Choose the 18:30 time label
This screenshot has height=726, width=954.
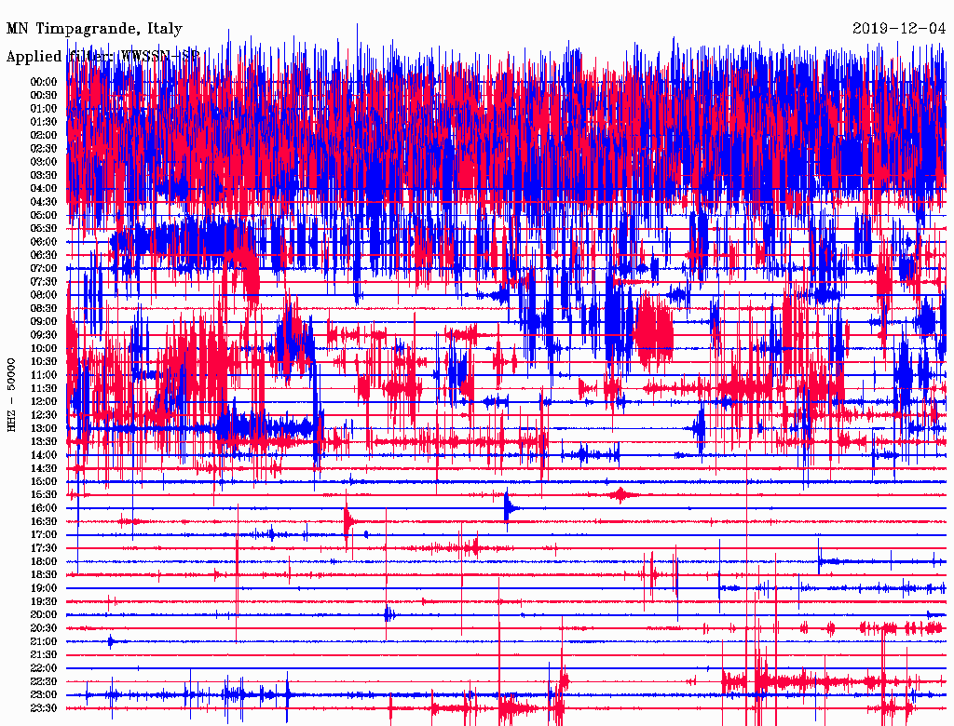pyautogui.click(x=44, y=575)
